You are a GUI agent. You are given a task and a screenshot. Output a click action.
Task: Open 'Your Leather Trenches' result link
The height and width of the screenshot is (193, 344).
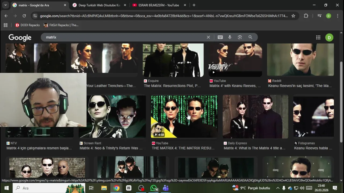coord(111,86)
